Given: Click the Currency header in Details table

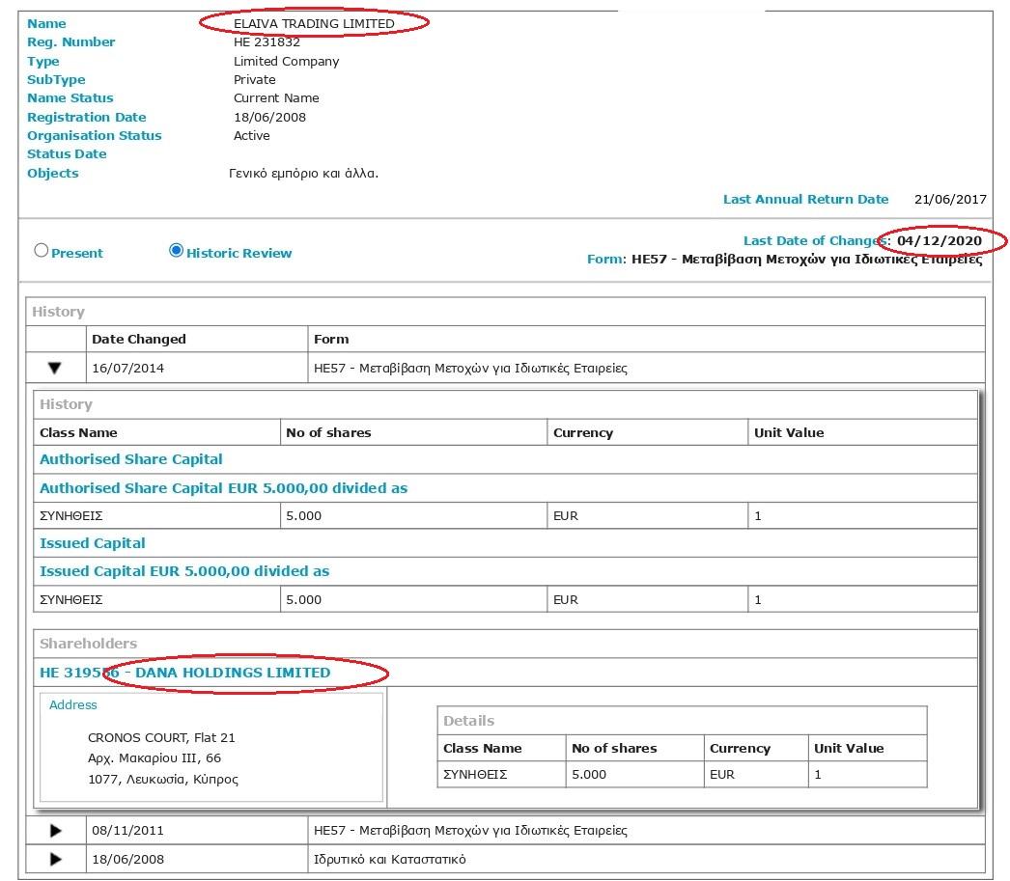Looking at the screenshot, I should [740, 748].
